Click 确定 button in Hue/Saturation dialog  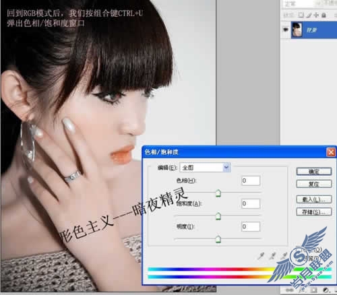314,172
